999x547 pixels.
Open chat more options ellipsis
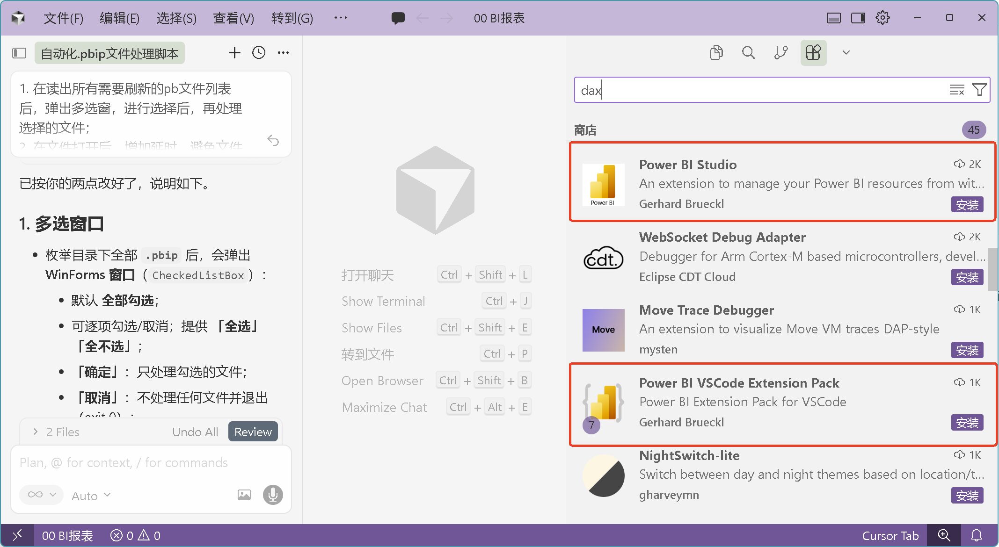[x=283, y=53]
